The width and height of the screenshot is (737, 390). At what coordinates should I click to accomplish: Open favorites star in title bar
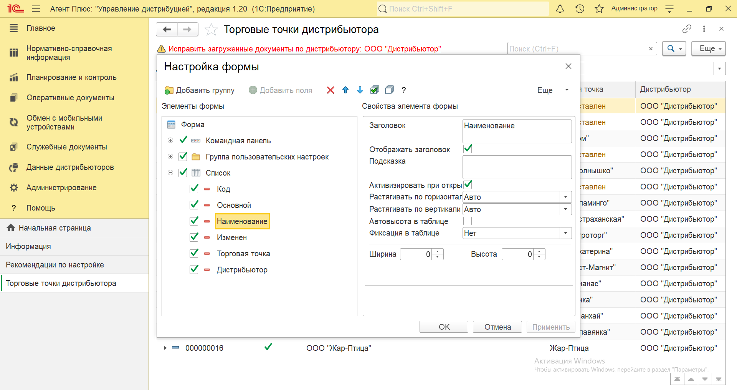(x=599, y=8)
